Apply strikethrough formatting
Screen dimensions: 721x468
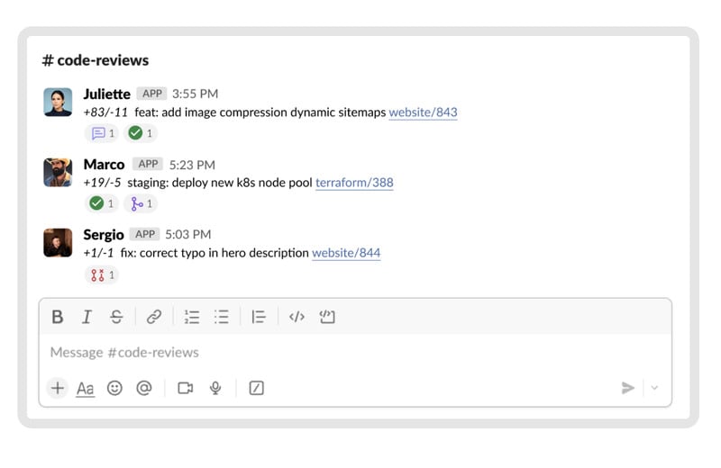(x=116, y=317)
